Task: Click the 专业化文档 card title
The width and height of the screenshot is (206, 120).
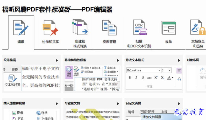Action: tap(72, 103)
